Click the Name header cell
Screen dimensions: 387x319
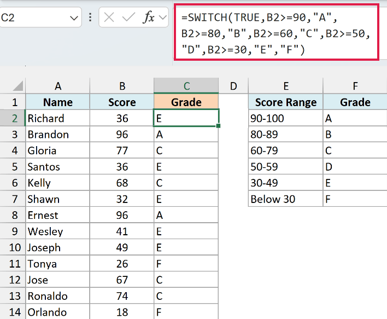tap(58, 102)
